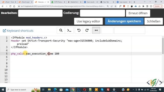Open the browser tab search chevron
This screenshot has height=92, width=164.
pos(145,2)
